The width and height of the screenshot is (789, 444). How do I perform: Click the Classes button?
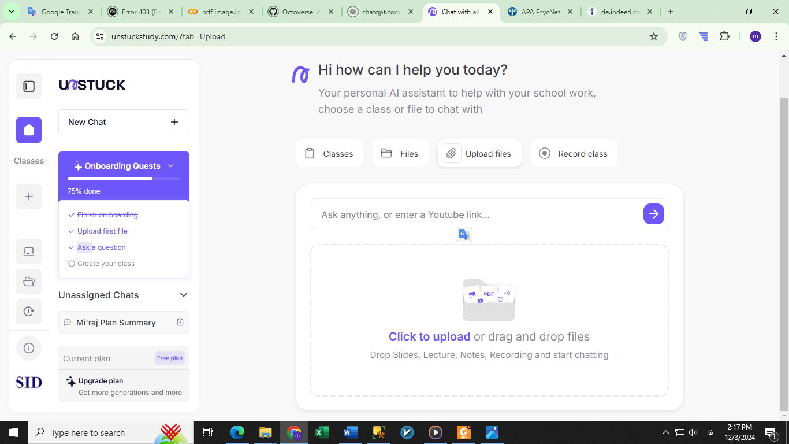pos(329,153)
